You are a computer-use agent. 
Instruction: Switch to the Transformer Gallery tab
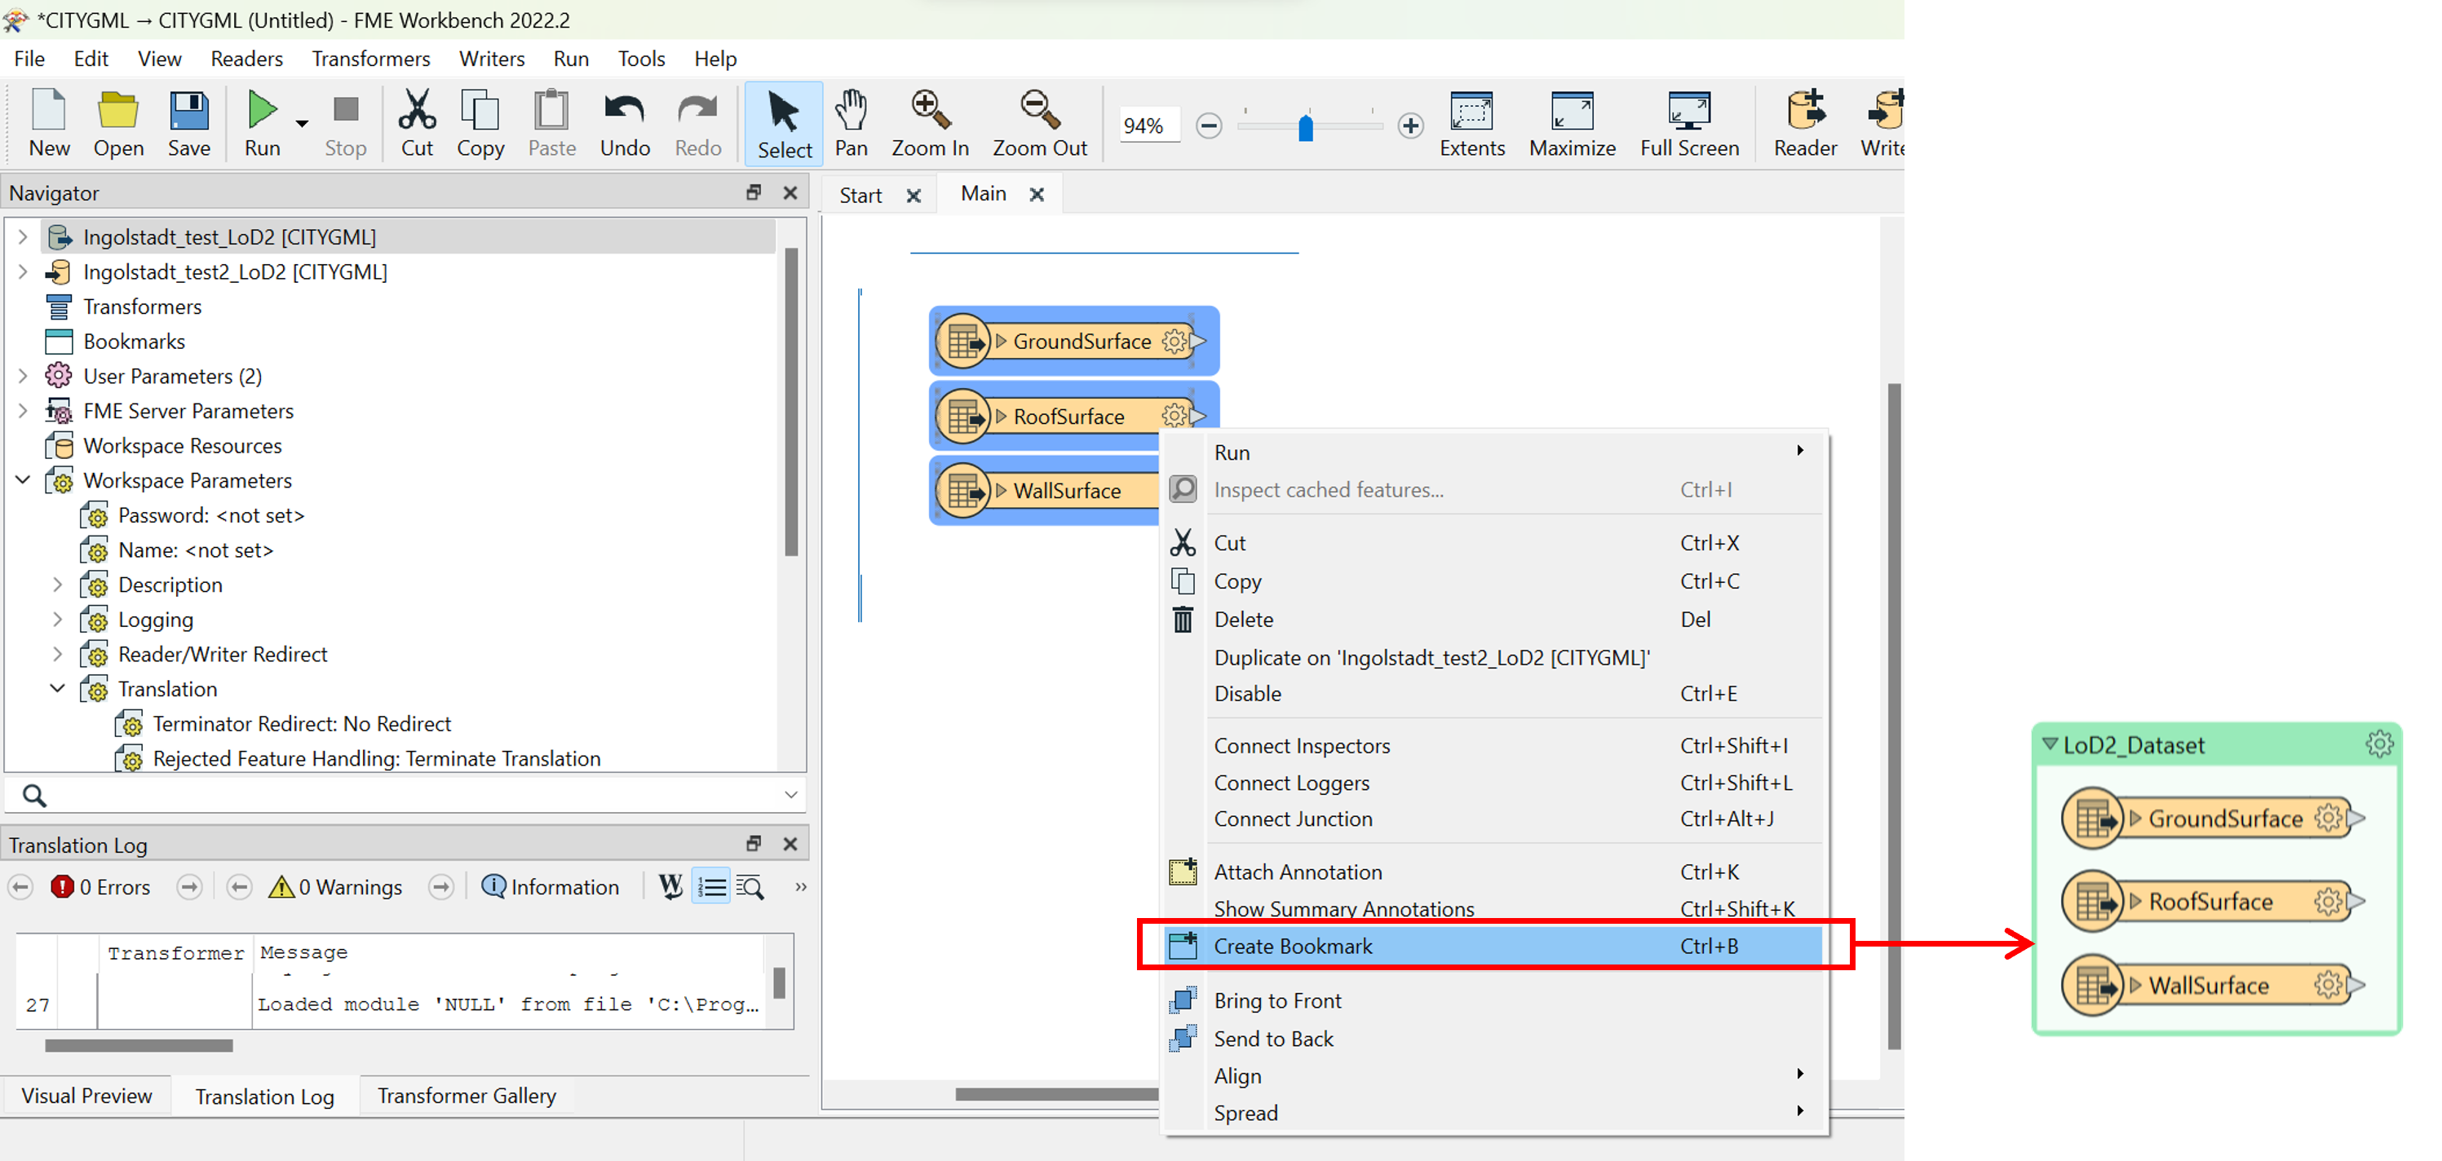point(467,1096)
